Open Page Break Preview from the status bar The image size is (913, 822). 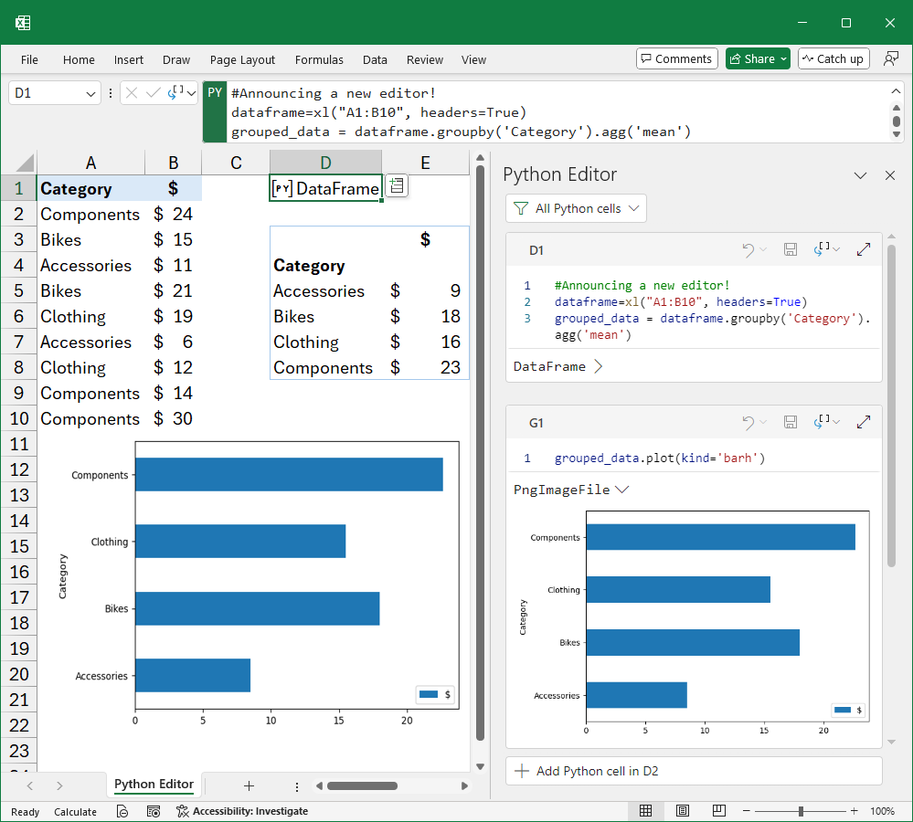pos(719,811)
